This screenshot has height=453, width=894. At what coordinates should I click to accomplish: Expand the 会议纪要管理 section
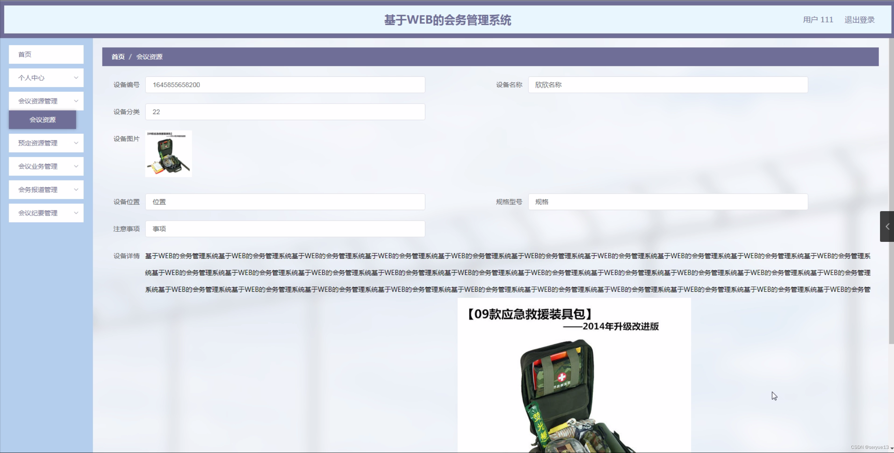click(46, 213)
